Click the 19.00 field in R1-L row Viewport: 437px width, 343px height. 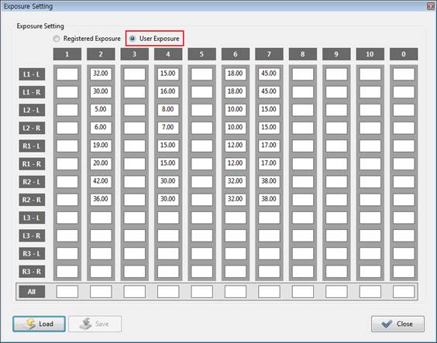click(101, 146)
